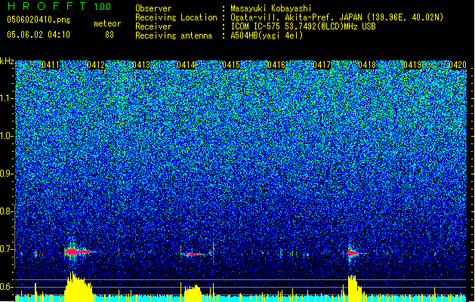Click the 0413 time marker
The height and width of the screenshot is (302, 475).
(x=141, y=65)
